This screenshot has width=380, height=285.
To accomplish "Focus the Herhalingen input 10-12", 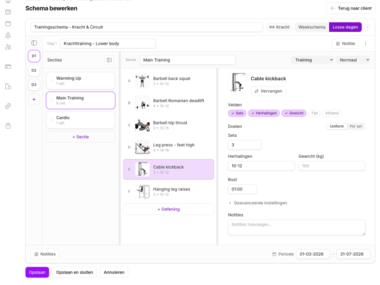I will click(x=261, y=166).
